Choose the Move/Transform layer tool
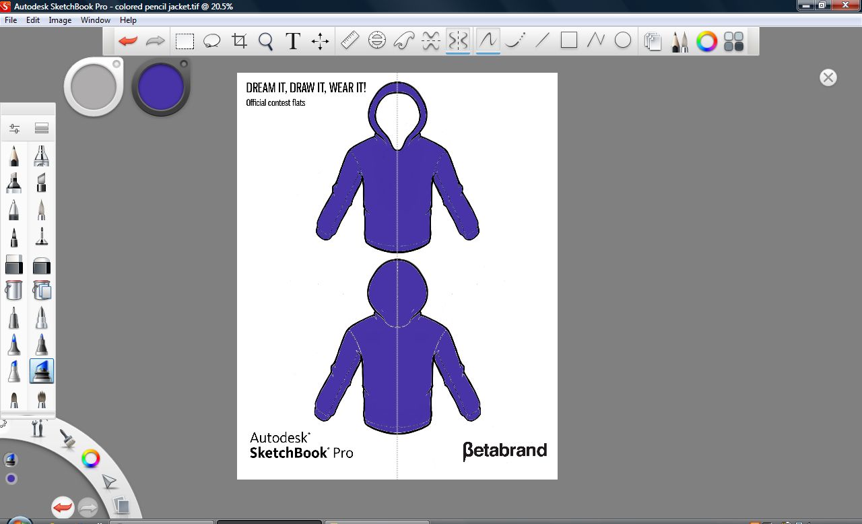This screenshot has width=862, height=524. click(x=321, y=41)
